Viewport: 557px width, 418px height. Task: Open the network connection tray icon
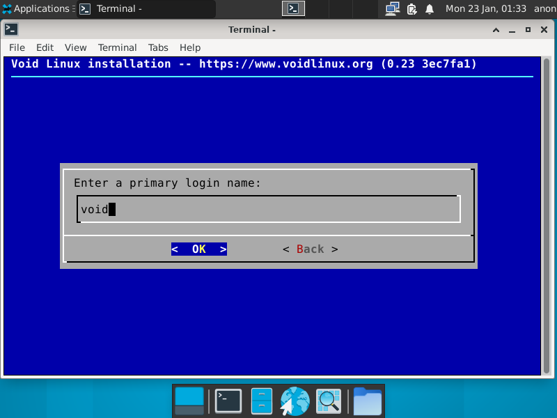tap(392, 8)
